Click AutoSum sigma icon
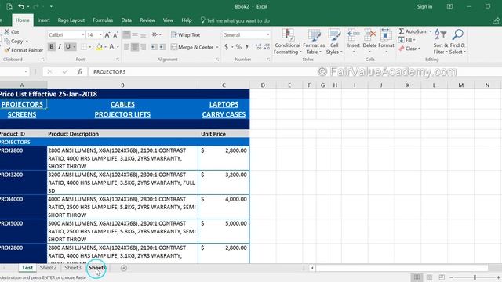The width and height of the screenshot is (502, 282). click(x=401, y=31)
